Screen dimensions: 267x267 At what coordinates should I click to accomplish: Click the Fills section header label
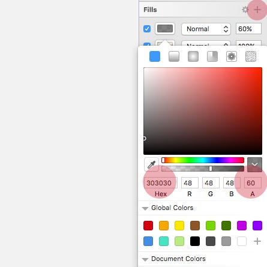(x=150, y=10)
